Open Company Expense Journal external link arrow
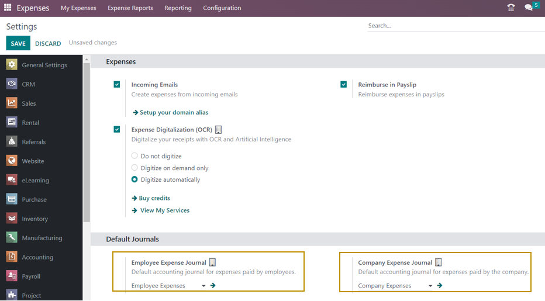 click(439, 286)
